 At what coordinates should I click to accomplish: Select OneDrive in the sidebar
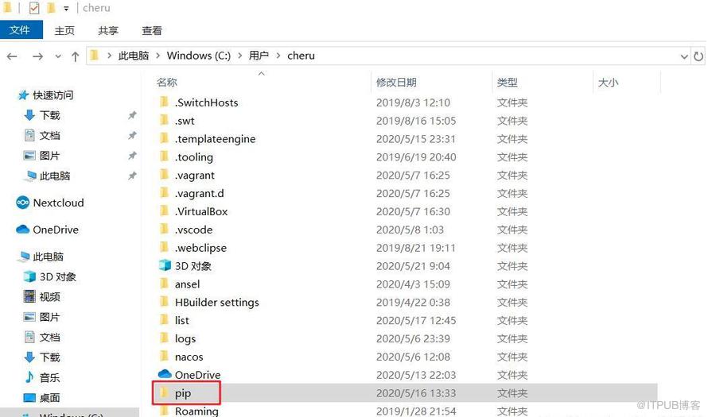tap(56, 230)
